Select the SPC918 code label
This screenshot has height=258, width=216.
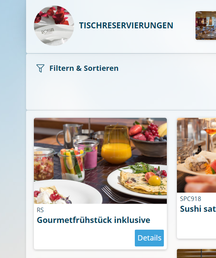click(191, 199)
